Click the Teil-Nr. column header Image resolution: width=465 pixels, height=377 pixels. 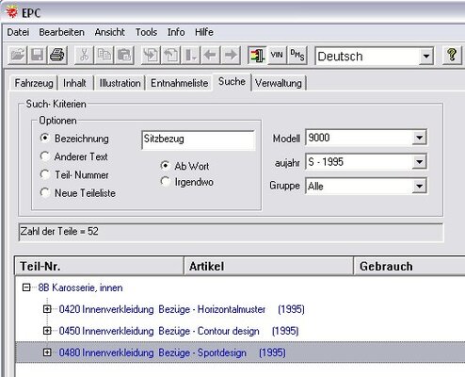point(99,267)
